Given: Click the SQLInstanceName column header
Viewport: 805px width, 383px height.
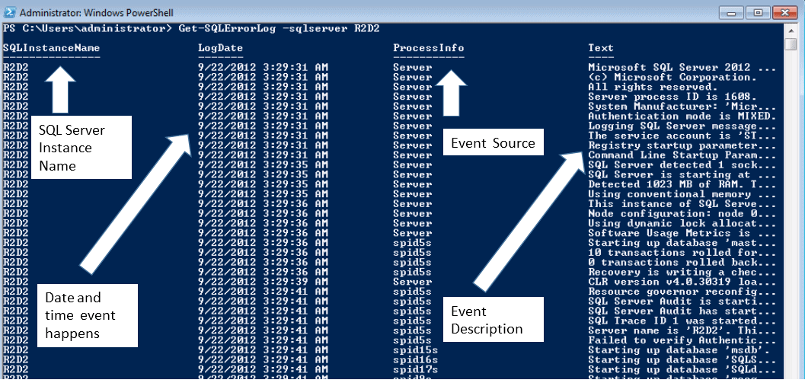Looking at the screenshot, I should [x=51, y=48].
